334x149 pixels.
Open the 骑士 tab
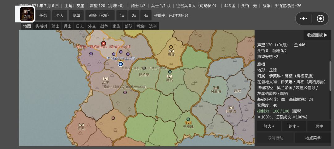point(55,26)
